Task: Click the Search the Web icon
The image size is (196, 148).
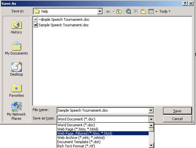Action: click(129, 11)
